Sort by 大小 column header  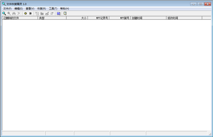[77, 18]
